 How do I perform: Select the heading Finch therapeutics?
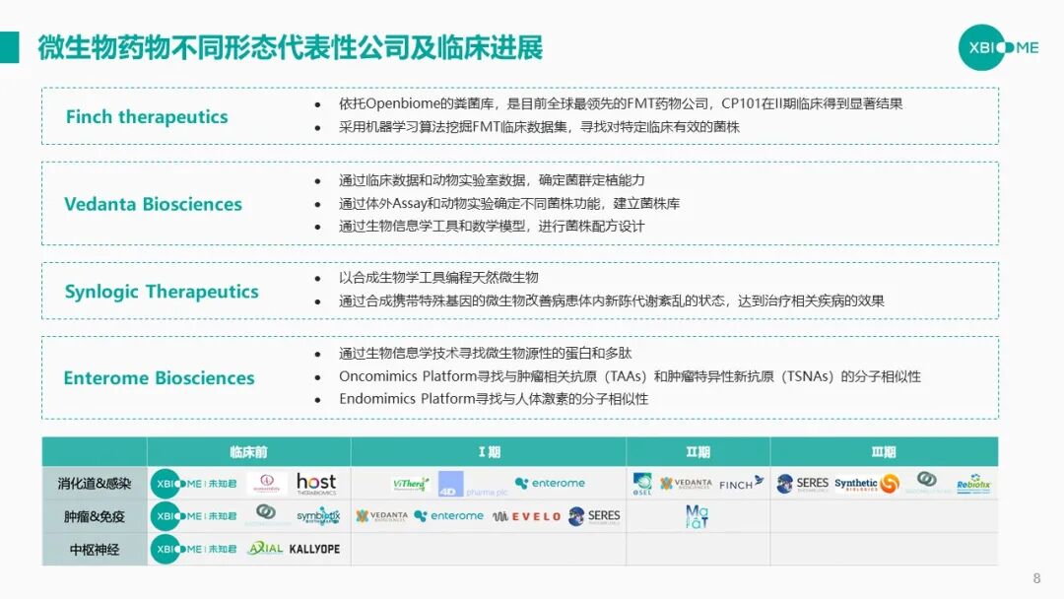pyautogui.click(x=147, y=116)
